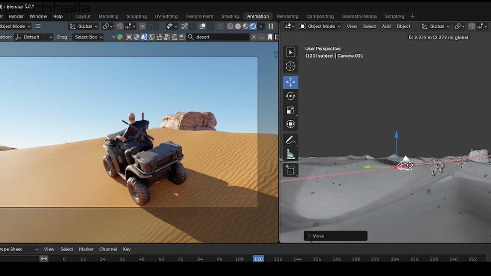
Task: Click the Marker menu in Dope Sheet
Action: [x=86, y=249]
